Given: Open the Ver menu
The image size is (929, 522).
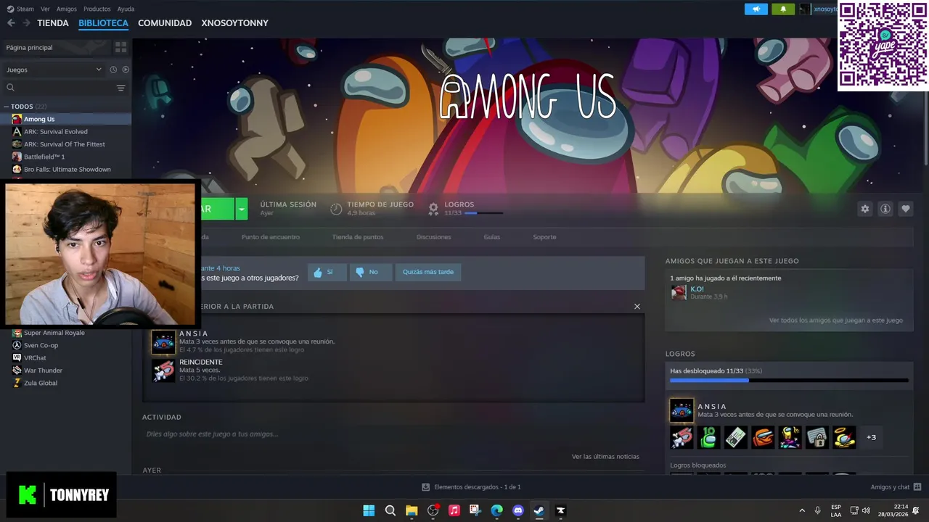Looking at the screenshot, I should (x=45, y=9).
